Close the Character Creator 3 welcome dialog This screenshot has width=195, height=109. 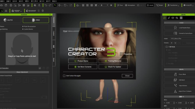pos(127,76)
